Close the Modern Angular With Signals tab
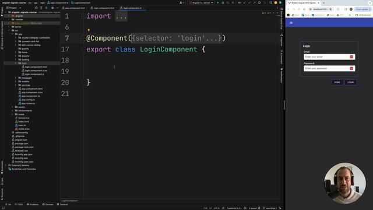This screenshot has height=210, width=373. click(x=318, y=3)
